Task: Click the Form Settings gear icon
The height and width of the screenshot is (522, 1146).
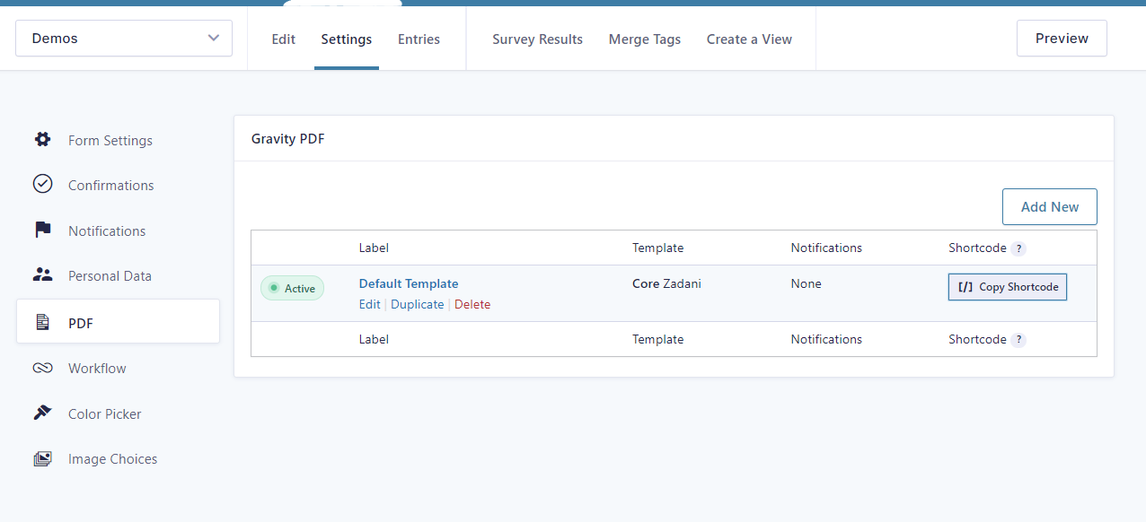Action: pyautogui.click(x=42, y=140)
